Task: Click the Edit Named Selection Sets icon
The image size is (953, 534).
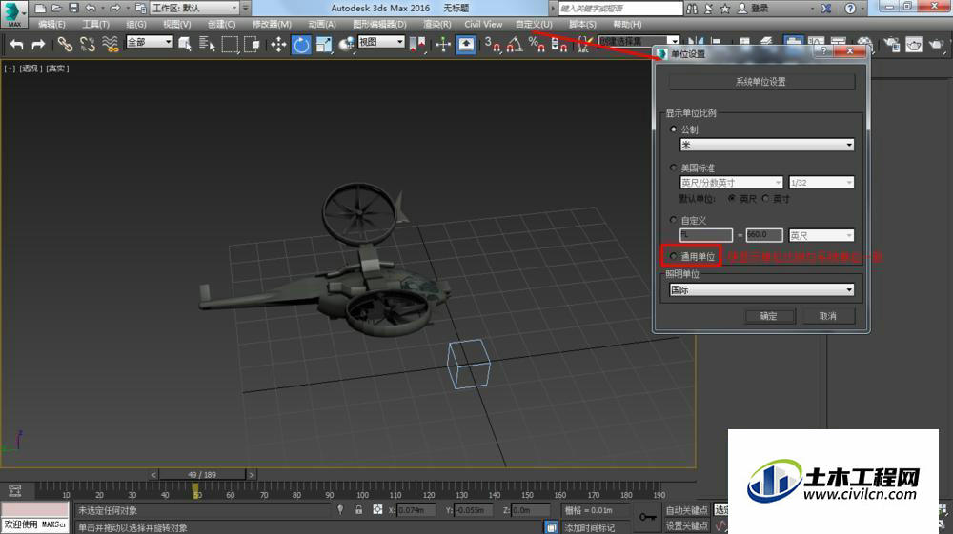Action: pyautogui.click(x=584, y=45)
